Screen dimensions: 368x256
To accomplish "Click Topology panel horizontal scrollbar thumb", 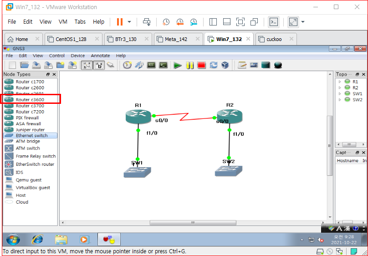I will click(x=349, y=144).
